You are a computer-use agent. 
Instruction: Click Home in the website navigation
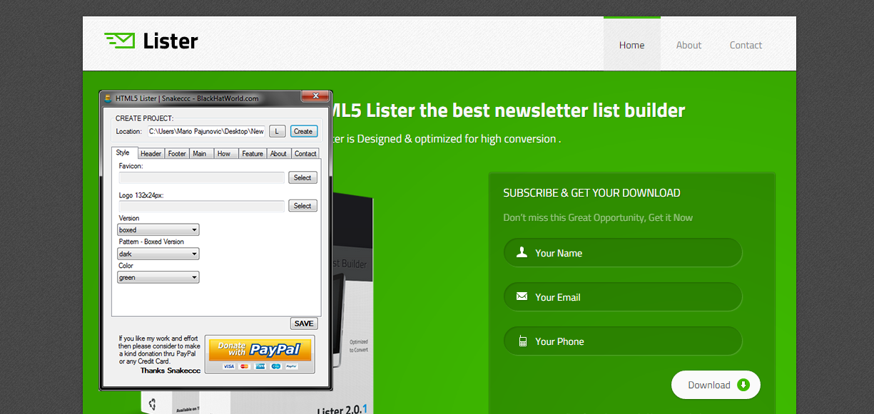click(x=632, y=45)
